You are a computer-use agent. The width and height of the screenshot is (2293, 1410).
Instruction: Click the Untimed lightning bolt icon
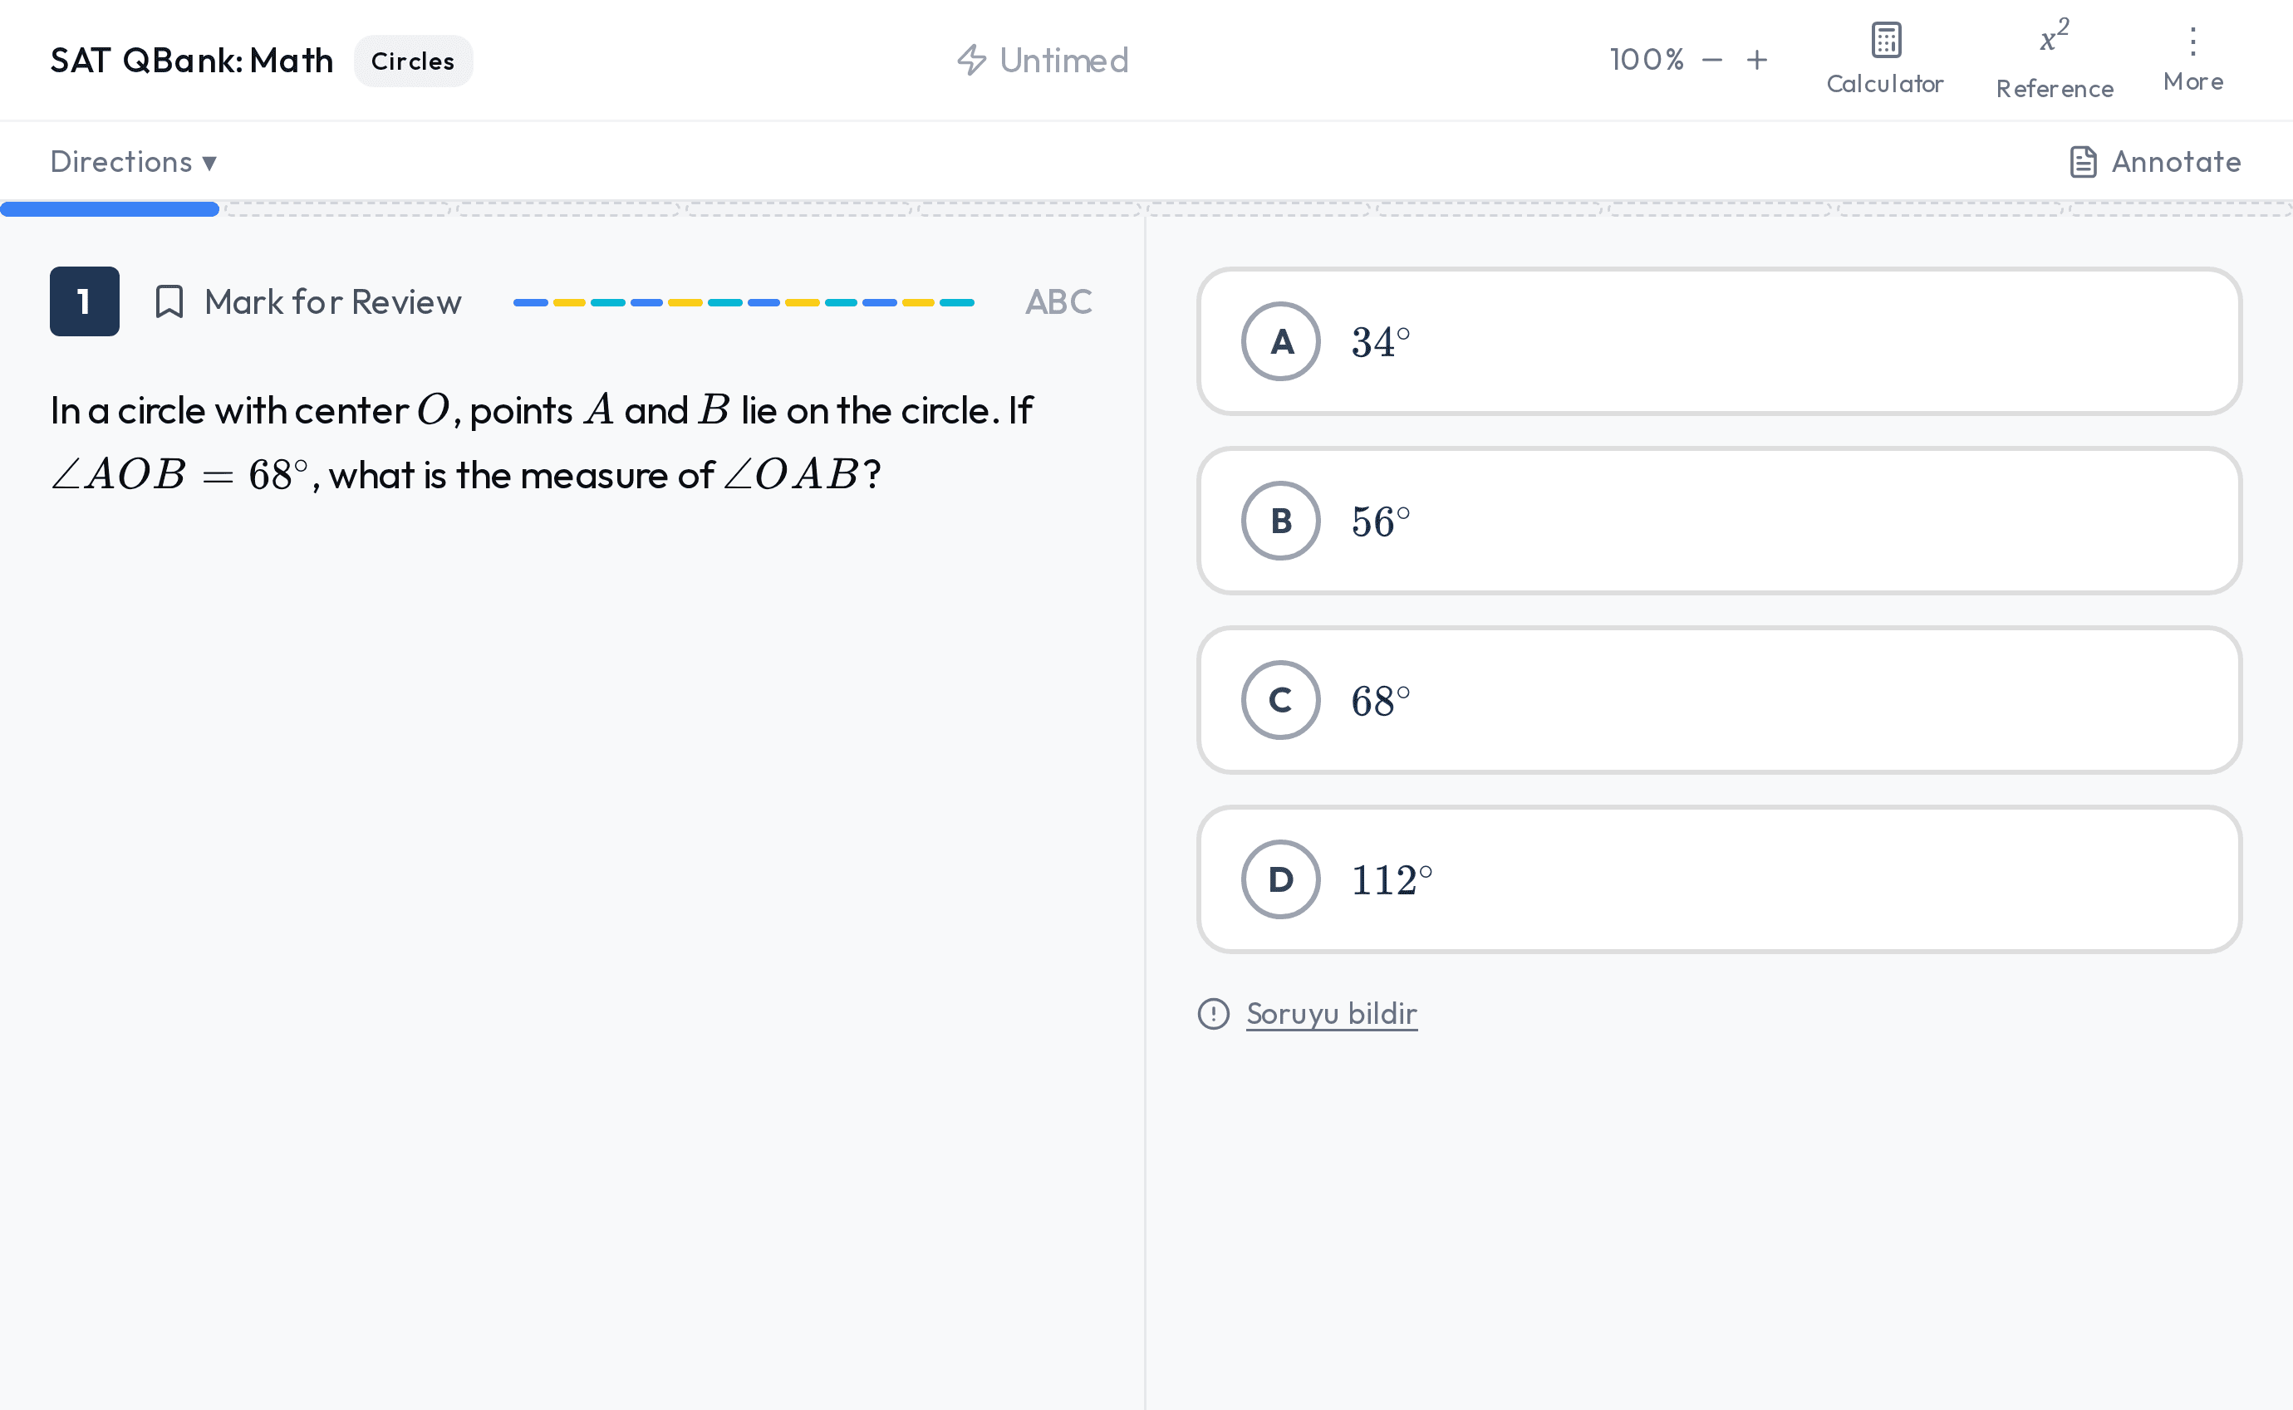click(971, 61)
